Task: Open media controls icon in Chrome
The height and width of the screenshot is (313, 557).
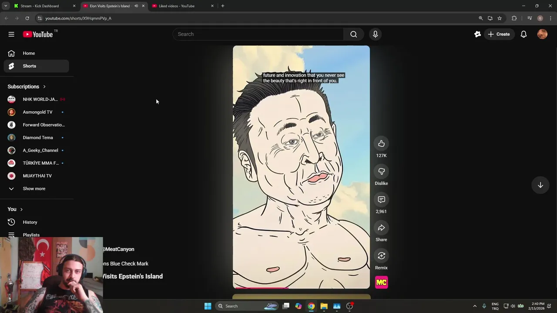Action: click(x=530, y=18)
